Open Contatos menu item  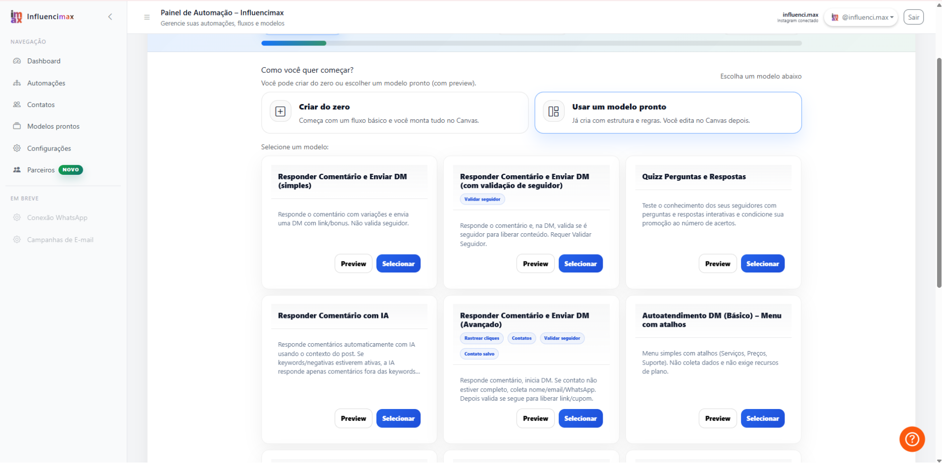coord(41,104)
